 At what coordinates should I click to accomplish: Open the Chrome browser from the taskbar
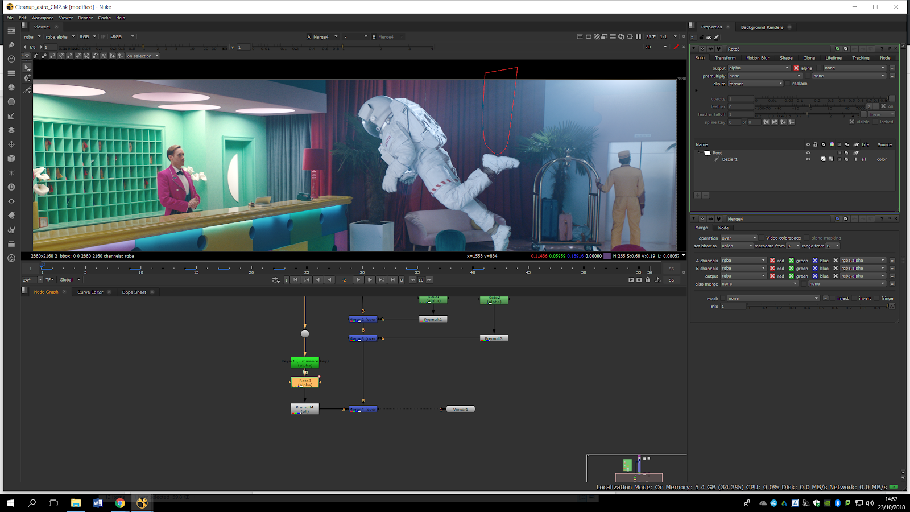tap(120, 503)
